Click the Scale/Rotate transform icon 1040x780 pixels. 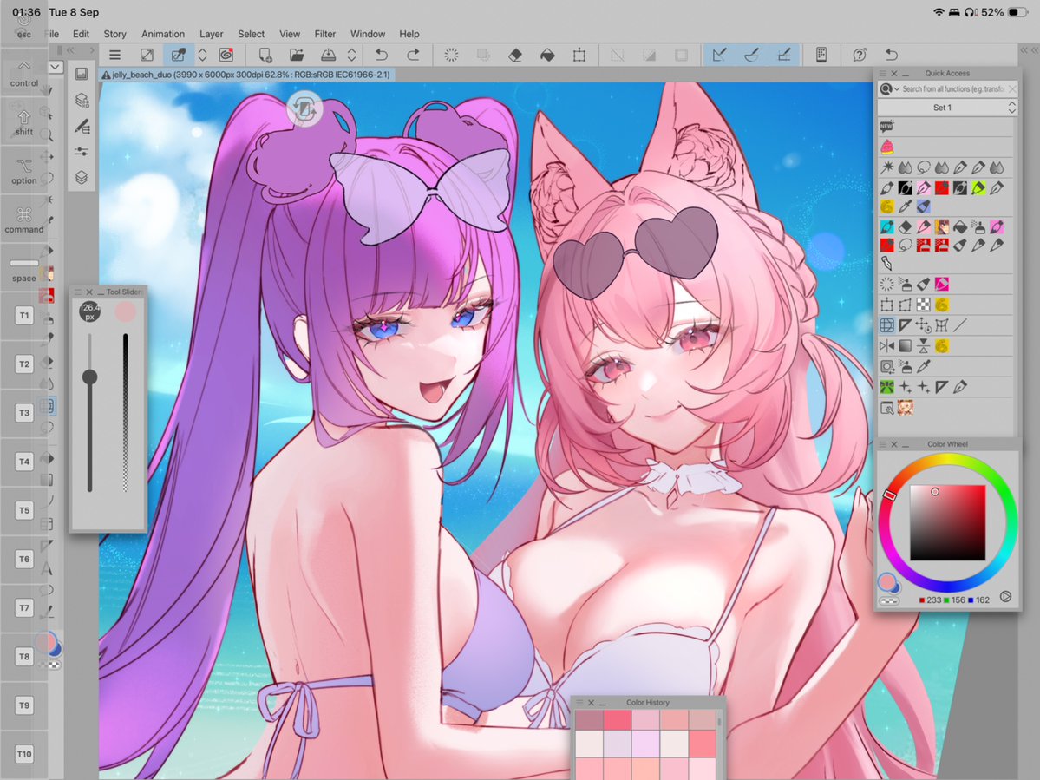coord(579,55)
